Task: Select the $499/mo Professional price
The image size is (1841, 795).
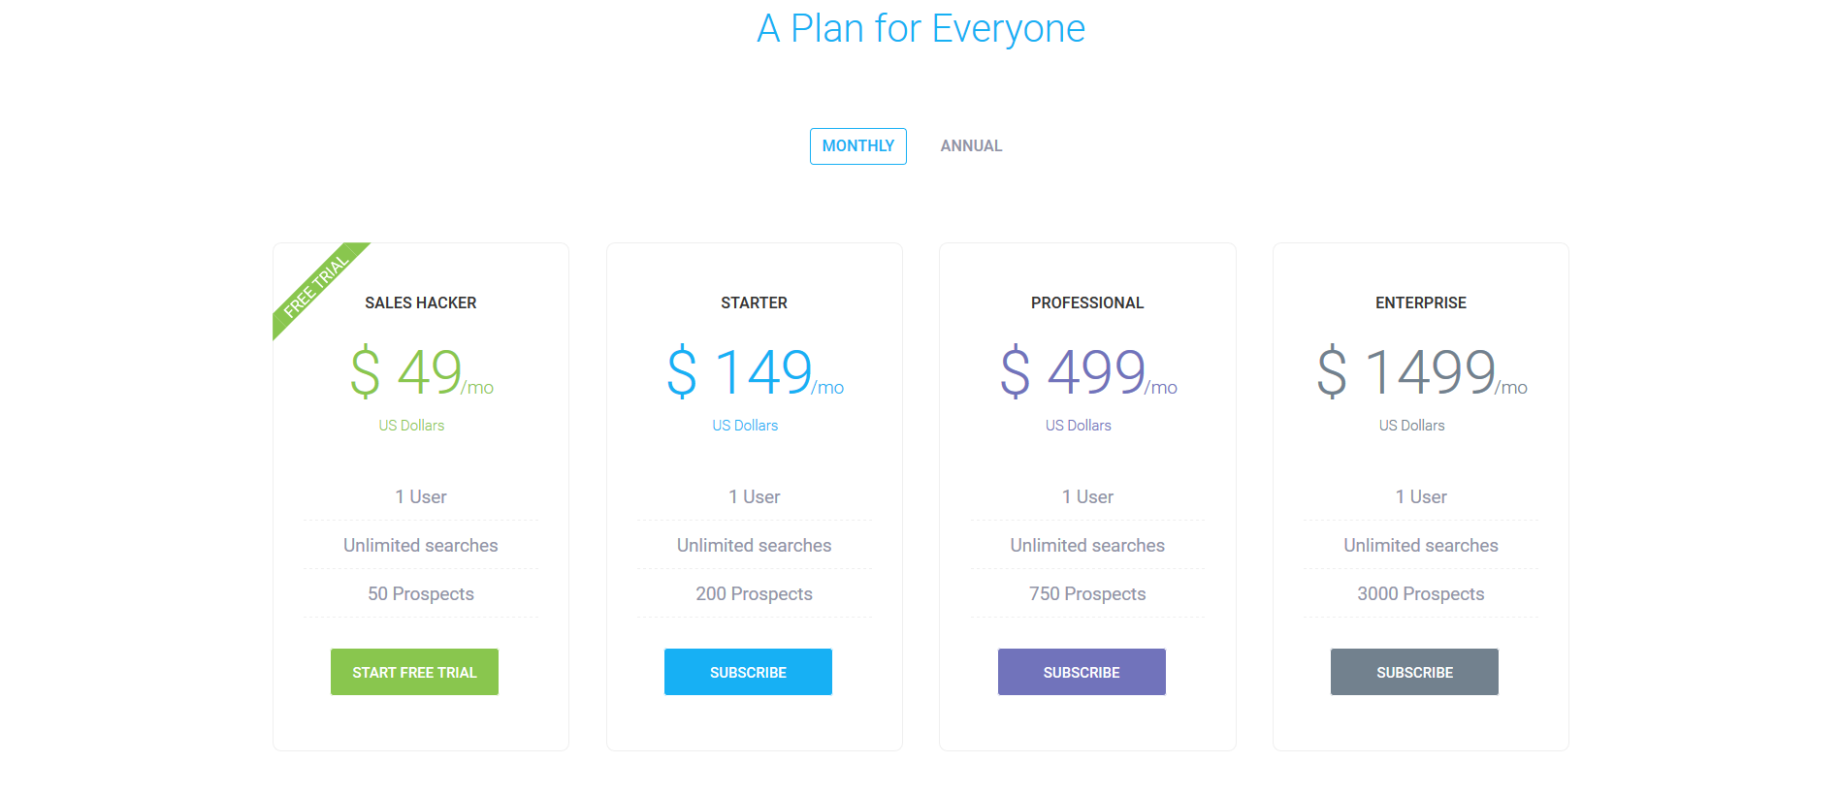Action: [1087, 372]
